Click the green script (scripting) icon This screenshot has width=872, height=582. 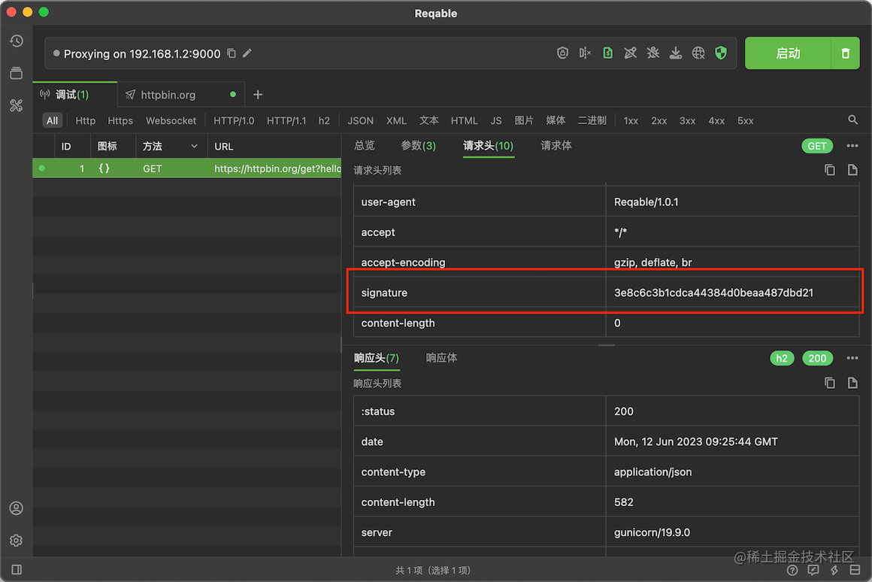[607, 53]
